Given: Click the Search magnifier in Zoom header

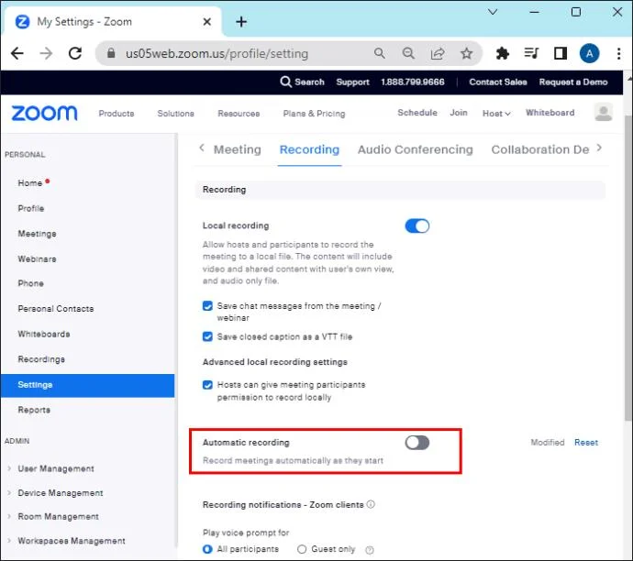Looking at the screenshot, I should coord(285,82).
